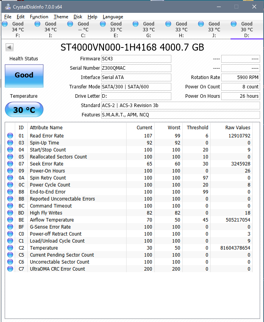
Task: Click the C: drive status orb
Action: [x=70, y=24]
